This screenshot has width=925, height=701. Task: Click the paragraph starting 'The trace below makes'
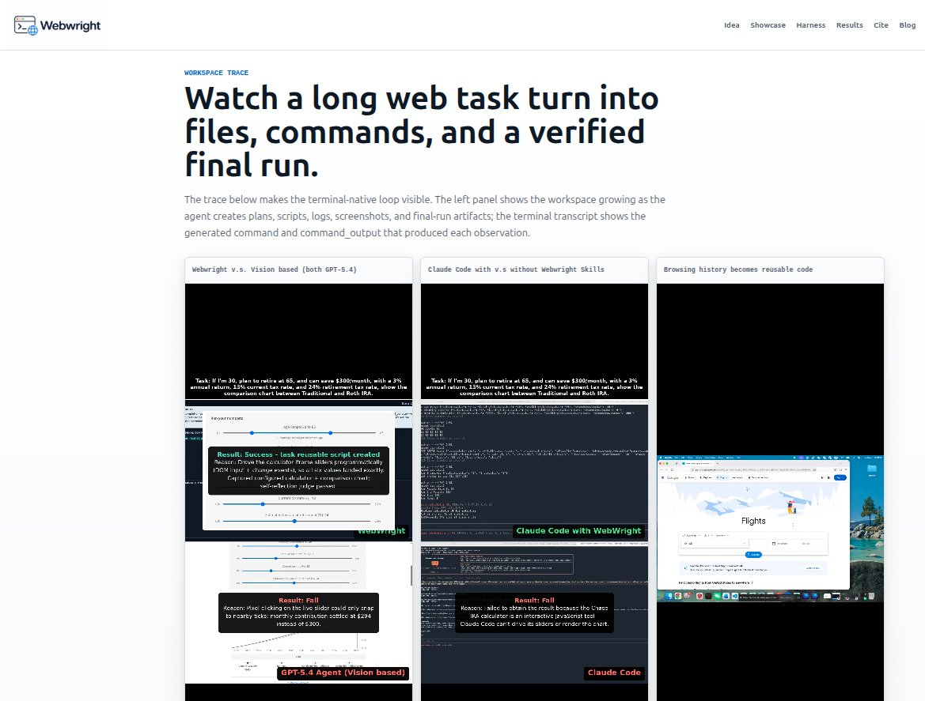[x=425, y=217]
